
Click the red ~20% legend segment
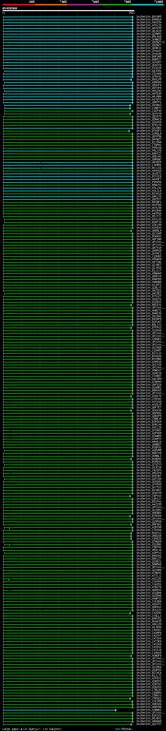(x=18, y=5)
